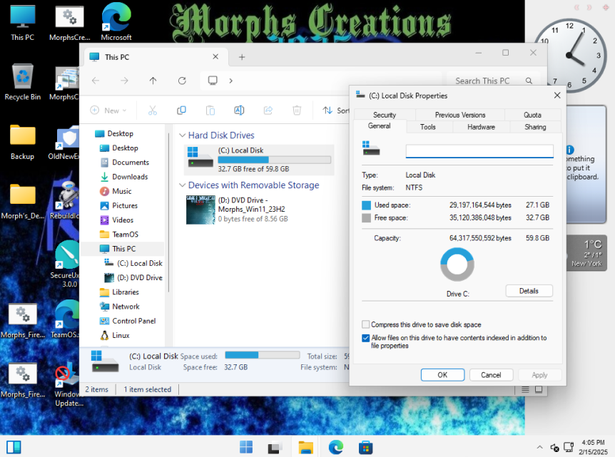Uncheck Allow files to have contents indexed
This screenshot has width=615, height=457.
tap(365, 338)
